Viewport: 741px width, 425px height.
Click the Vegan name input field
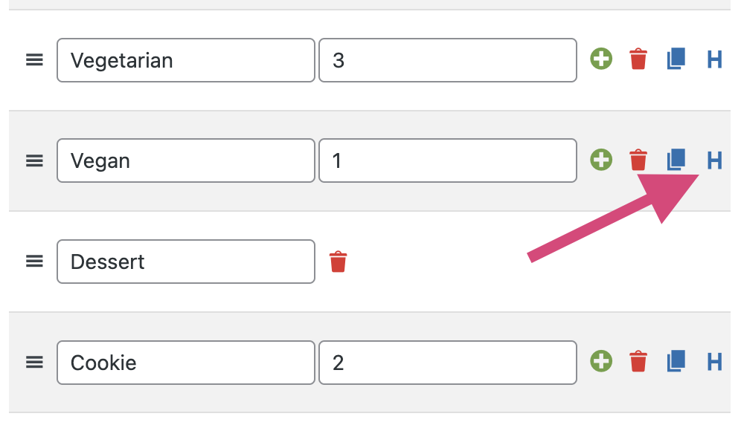click(186, 160)
